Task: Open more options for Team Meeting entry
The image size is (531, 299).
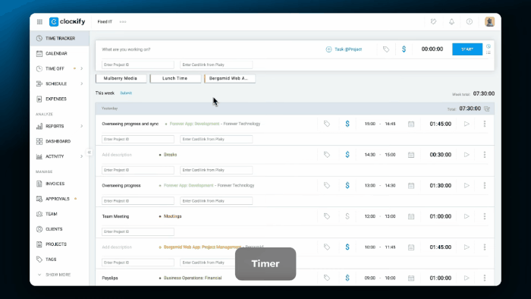Action: tap(485, 216)
